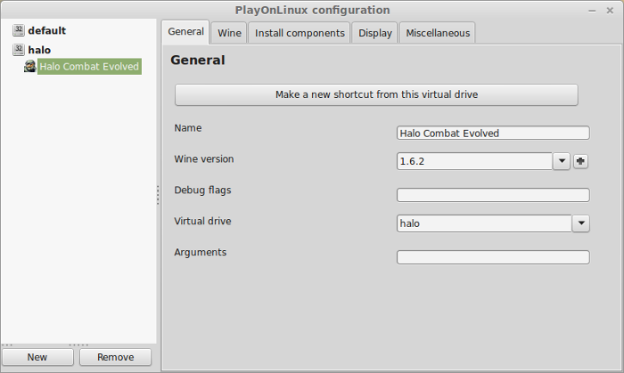This screenshot has width=624, height=373.
Task: Click the 32-bit icon beside default drive
Action: click(19, 30)
